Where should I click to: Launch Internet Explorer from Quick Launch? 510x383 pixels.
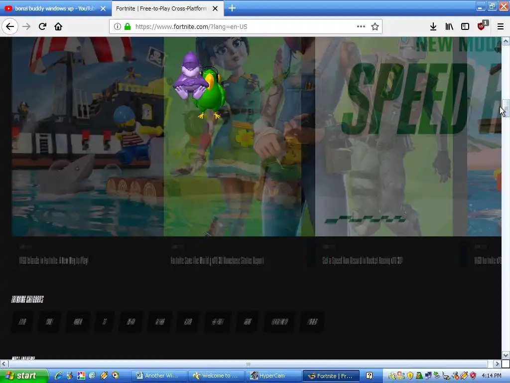(59, 376)
